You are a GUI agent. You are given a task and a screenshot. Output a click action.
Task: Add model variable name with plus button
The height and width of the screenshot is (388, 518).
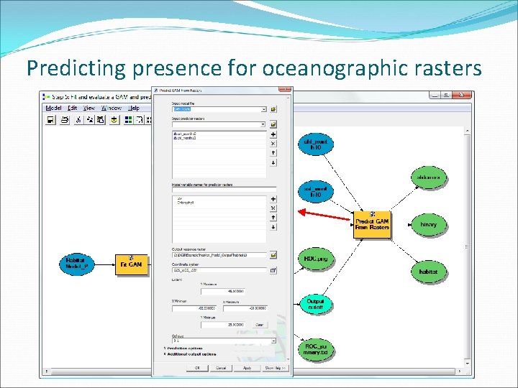pos(273,199)
